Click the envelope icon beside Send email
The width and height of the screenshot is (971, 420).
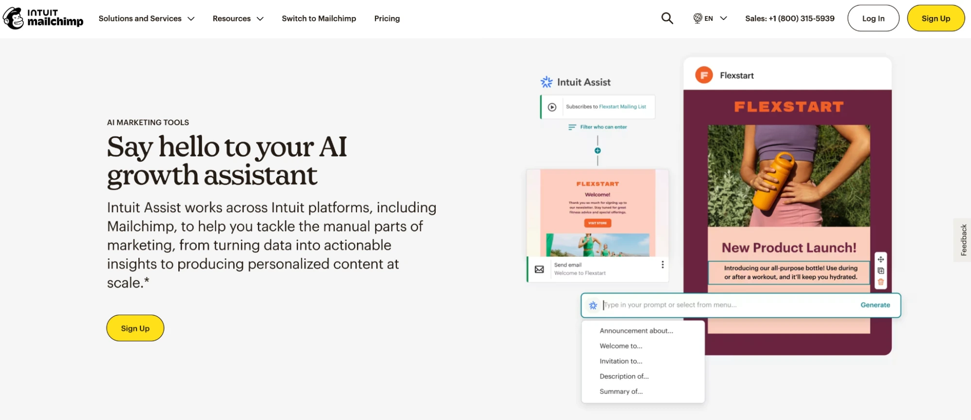coord(539,269)
